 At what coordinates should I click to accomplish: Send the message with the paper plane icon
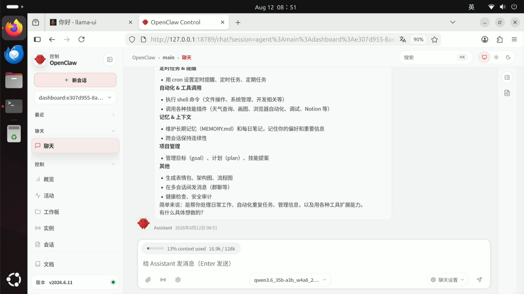479,280
